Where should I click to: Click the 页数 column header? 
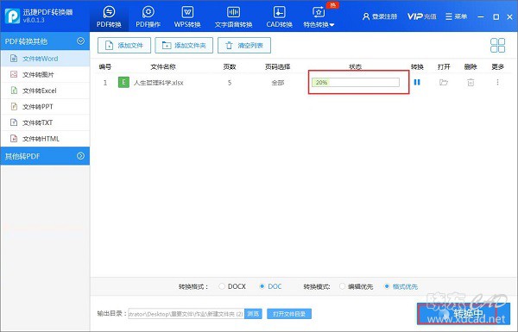(230, 67)
